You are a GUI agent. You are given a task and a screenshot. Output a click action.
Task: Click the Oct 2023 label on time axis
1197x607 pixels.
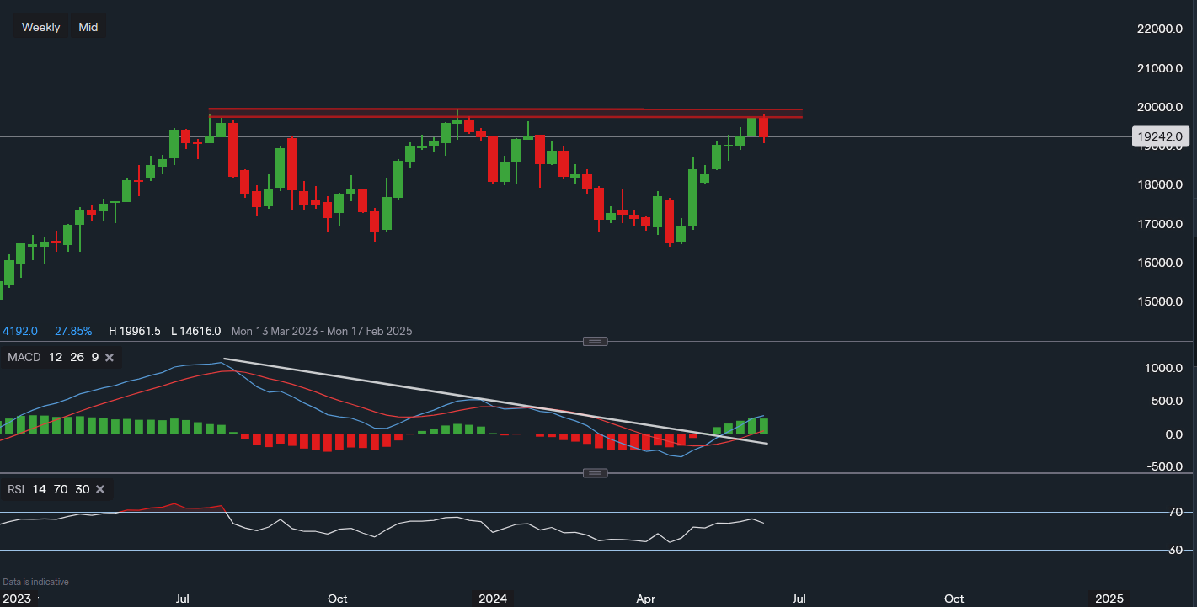337,599
